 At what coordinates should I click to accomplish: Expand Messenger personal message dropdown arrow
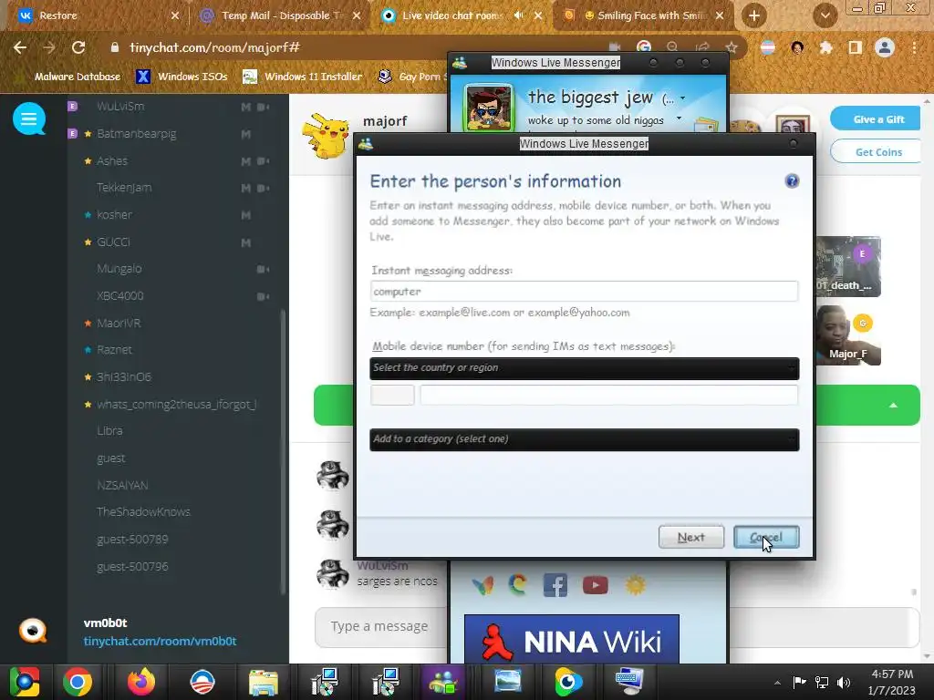pyautogui.click(x=679, y=118)
